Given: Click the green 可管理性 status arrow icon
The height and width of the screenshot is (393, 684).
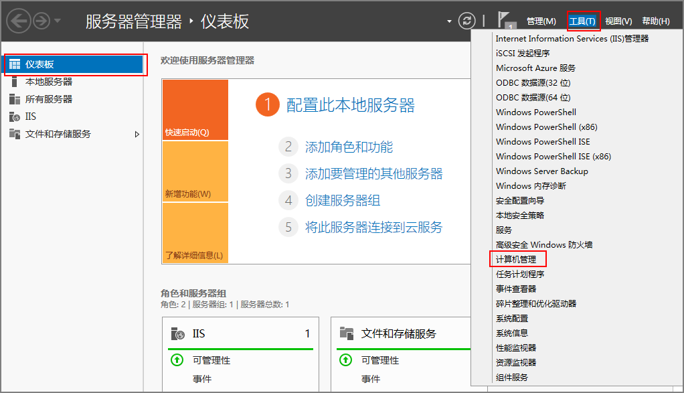Looking at the screenshot, I should 175,360.
